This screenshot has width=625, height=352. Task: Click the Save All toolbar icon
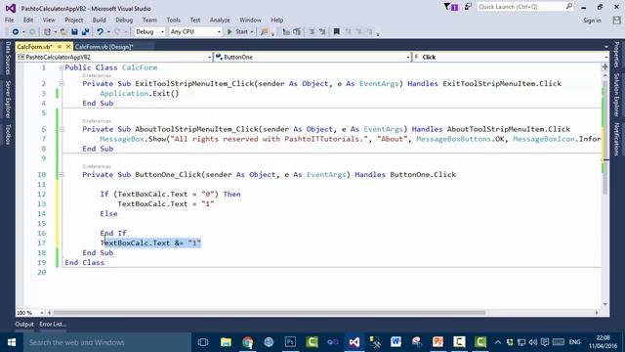point(85,31)
